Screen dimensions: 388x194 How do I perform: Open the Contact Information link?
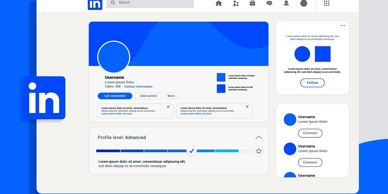pyautogui.click(x=138, y=87)
